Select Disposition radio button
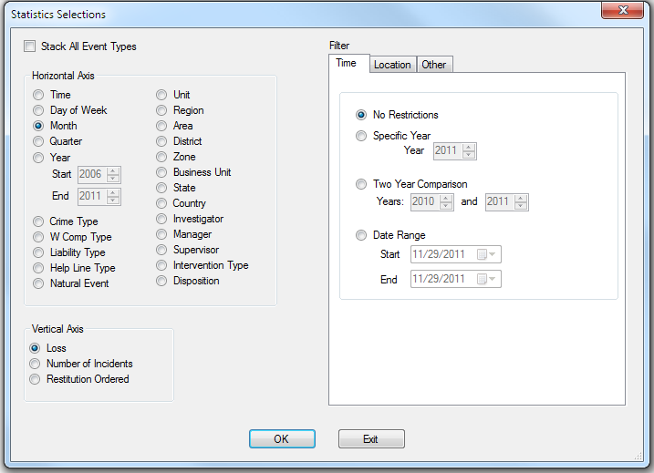Image resolution: width=654 pixels, height=473 pixels. [161, 281]
